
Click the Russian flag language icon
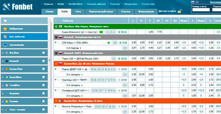tap(193, 2)
